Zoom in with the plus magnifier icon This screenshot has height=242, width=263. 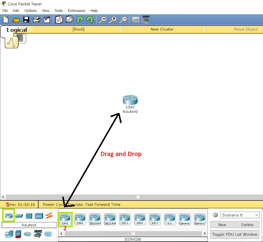(102, 20)
